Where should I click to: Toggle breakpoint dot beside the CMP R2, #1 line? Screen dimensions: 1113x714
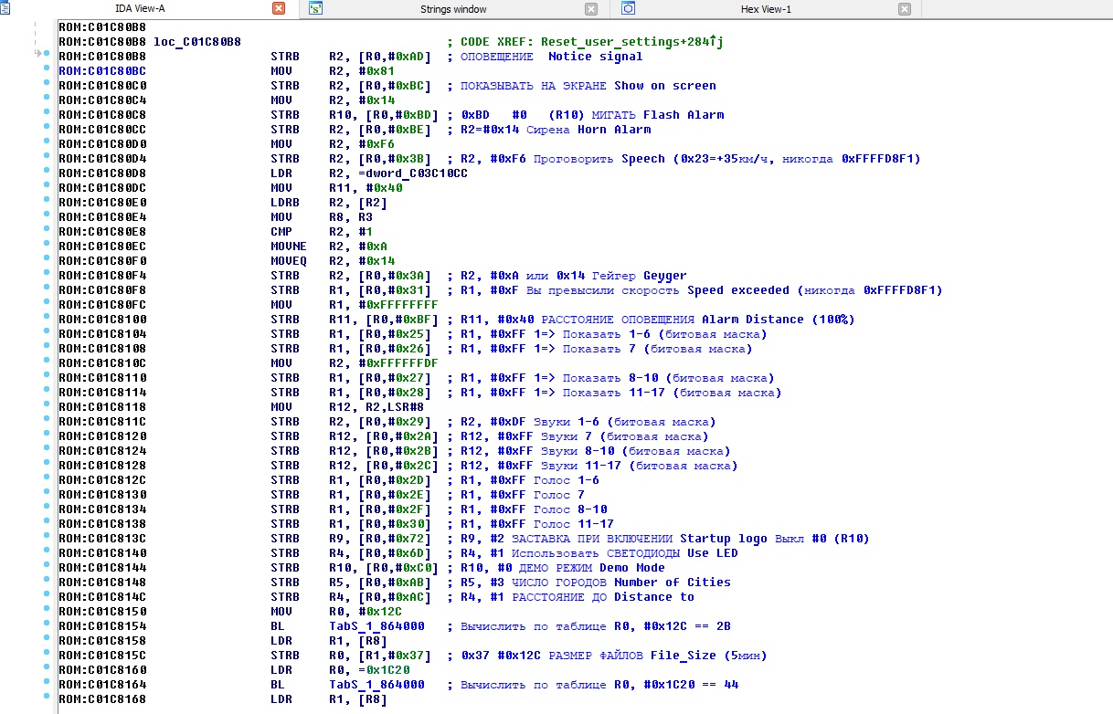pos(46,231)
